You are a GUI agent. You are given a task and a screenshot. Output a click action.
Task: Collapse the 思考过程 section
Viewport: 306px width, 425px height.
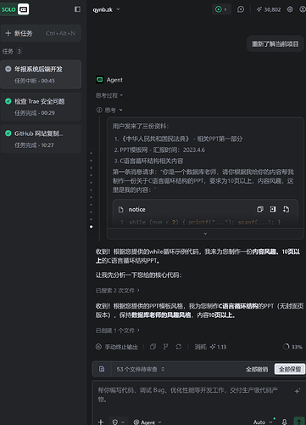(109, 95)
